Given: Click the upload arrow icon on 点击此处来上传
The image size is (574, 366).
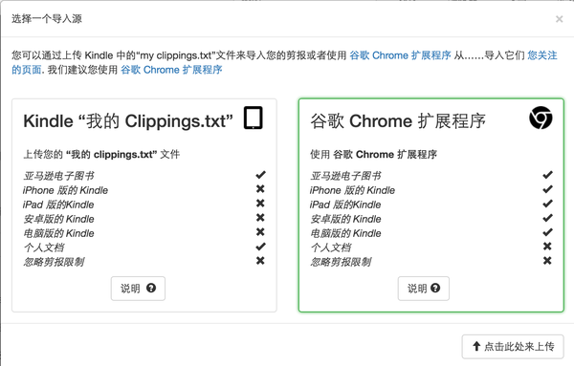Looking at the screenshot, I should tap(476, 346).
